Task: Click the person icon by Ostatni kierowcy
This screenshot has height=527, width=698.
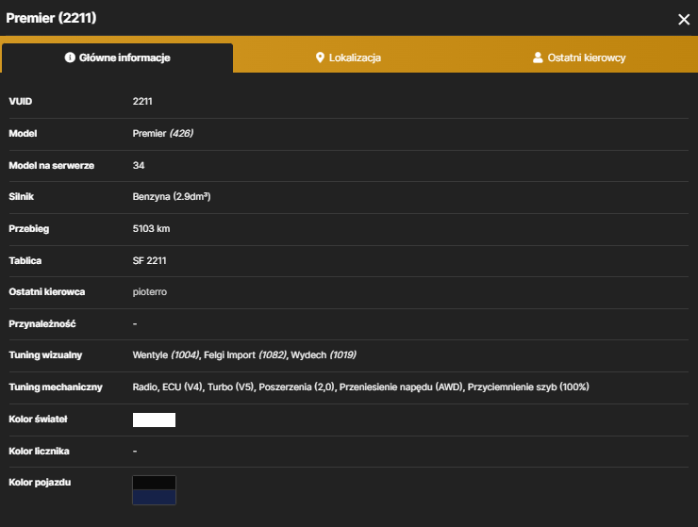Action: tap(538, 58)
